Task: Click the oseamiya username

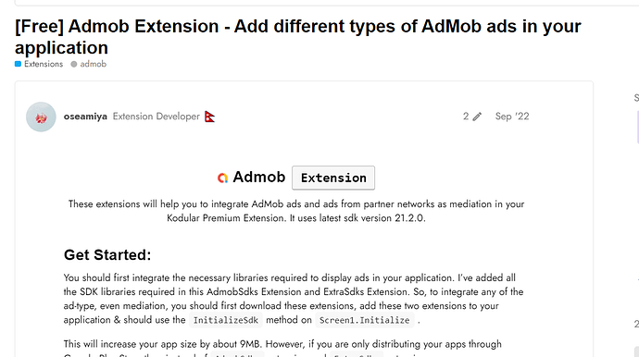Action: [85, 117]
